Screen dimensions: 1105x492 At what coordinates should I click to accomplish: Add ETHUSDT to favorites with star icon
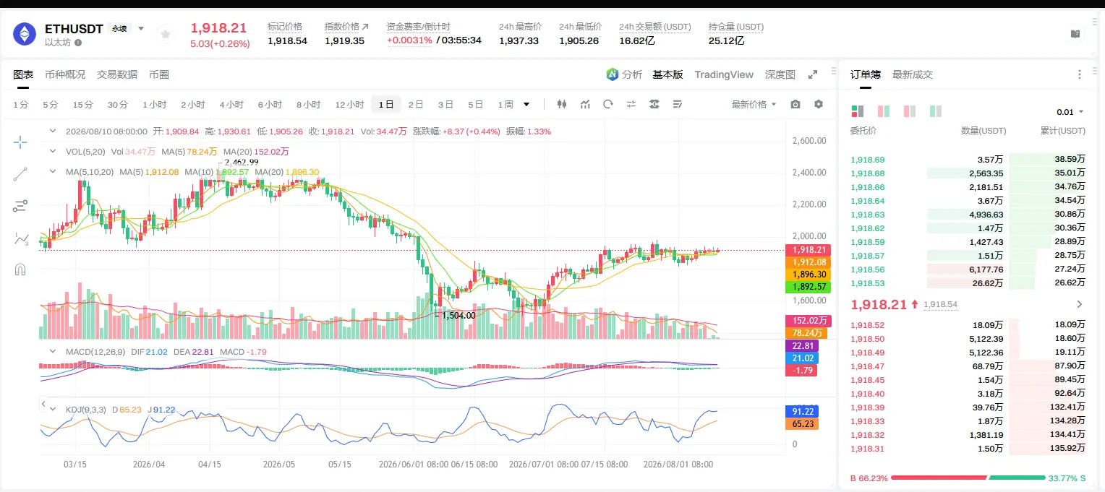click(x=166, y=34)
